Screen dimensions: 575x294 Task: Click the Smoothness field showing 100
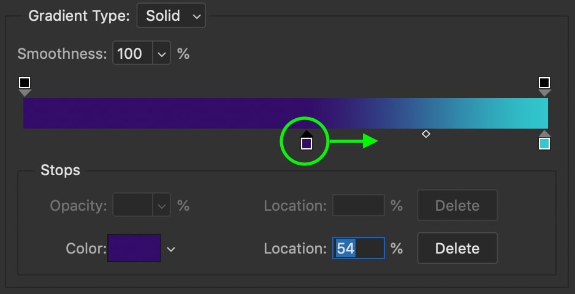click(132, 53)
